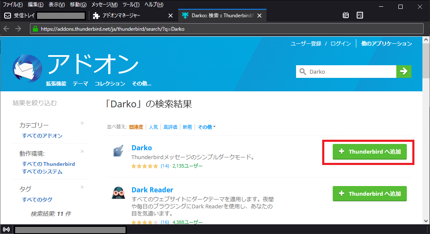
Task: Sort results by 関連度
Action: tap(136, 127)
